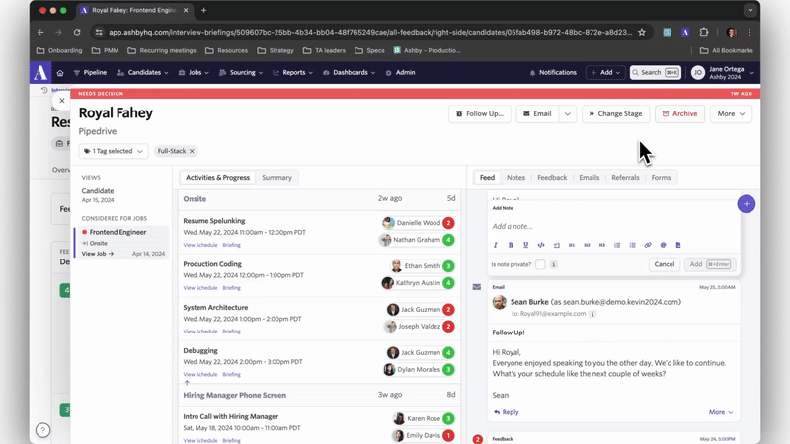Switch to the Referrals tab
The width and height of the screenshot is (790, 444).
pos(625,178)
